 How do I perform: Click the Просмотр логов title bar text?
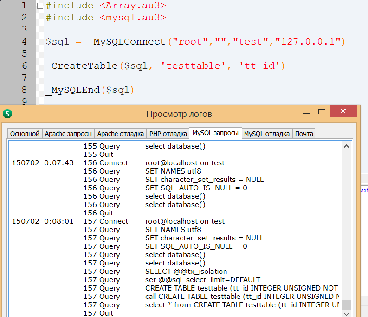coord(179,114)
